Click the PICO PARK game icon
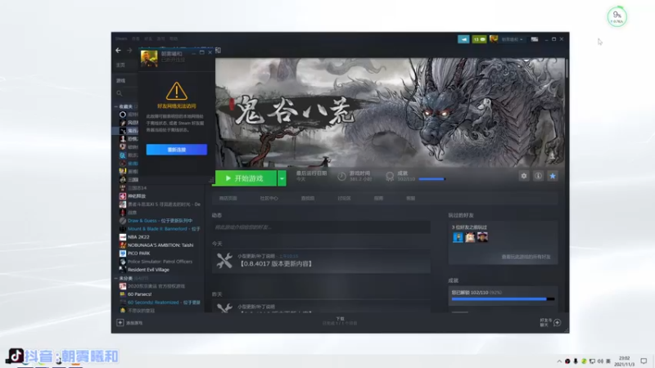This screenshot has height=368, width=655. point(122,254)
